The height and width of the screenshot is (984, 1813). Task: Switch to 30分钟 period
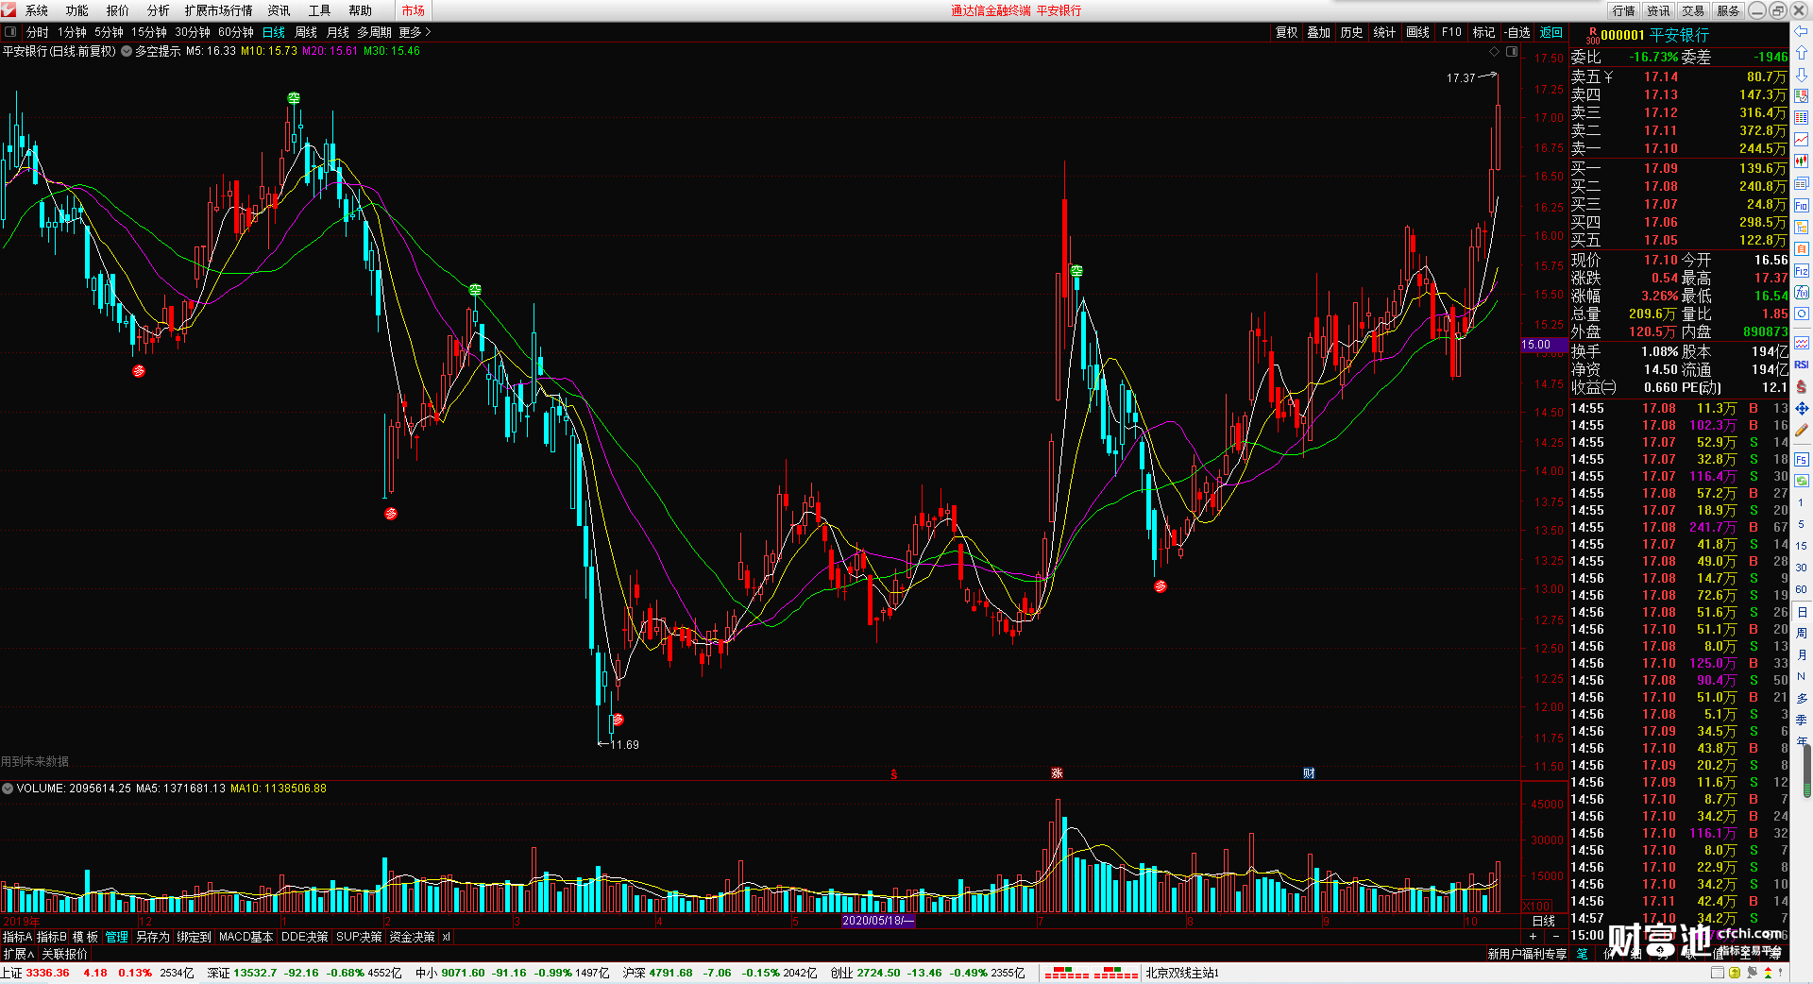pyautogui.click(x=193, y=32)
